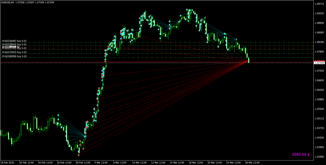Image resolution: width=326 pixels, height=165 pixels.
Task: Click the 24 Feb 12:00 time label
Action: [x=45, y=162]
